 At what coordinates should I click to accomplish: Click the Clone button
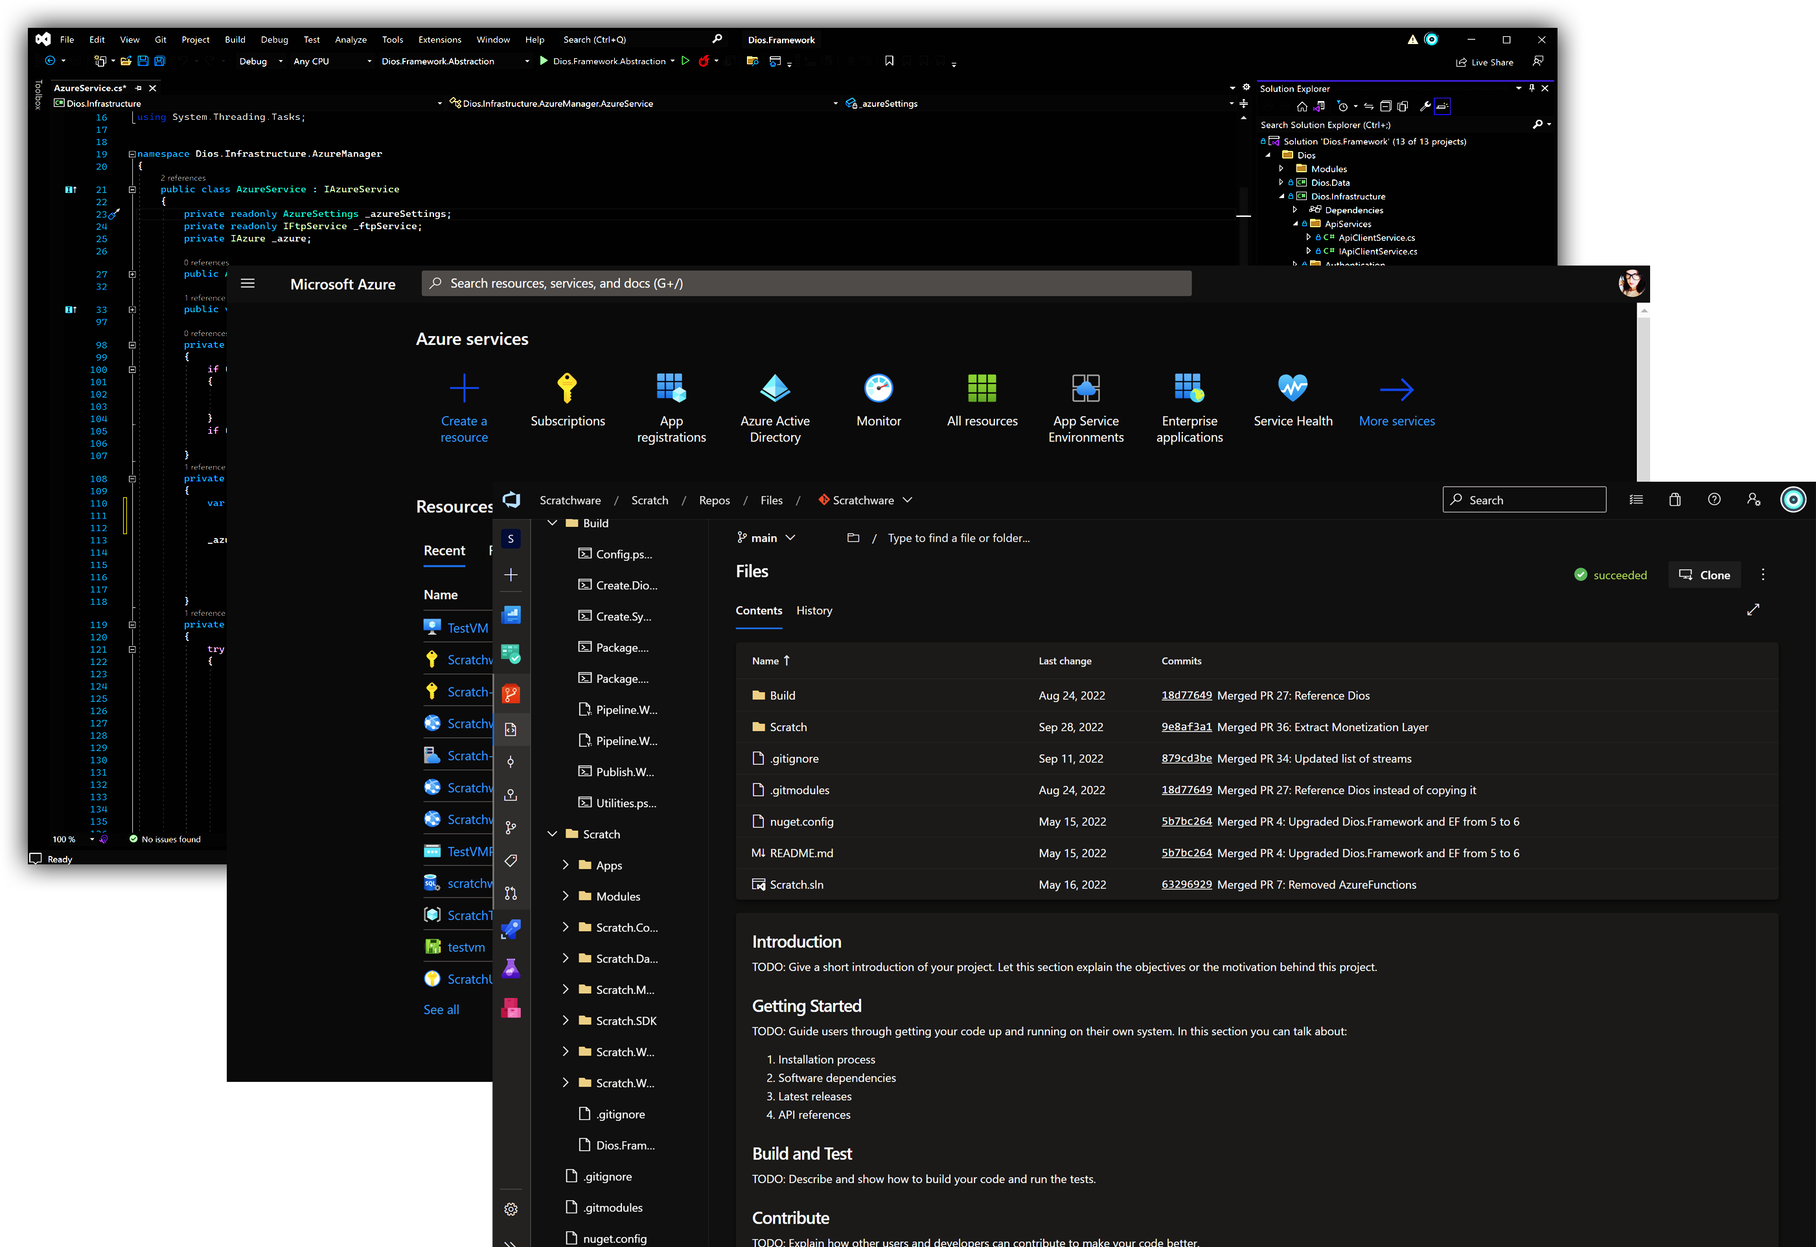tap(1704, 575)
